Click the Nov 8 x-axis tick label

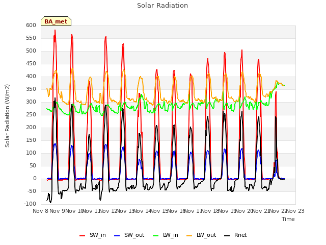tap(41, 211)
